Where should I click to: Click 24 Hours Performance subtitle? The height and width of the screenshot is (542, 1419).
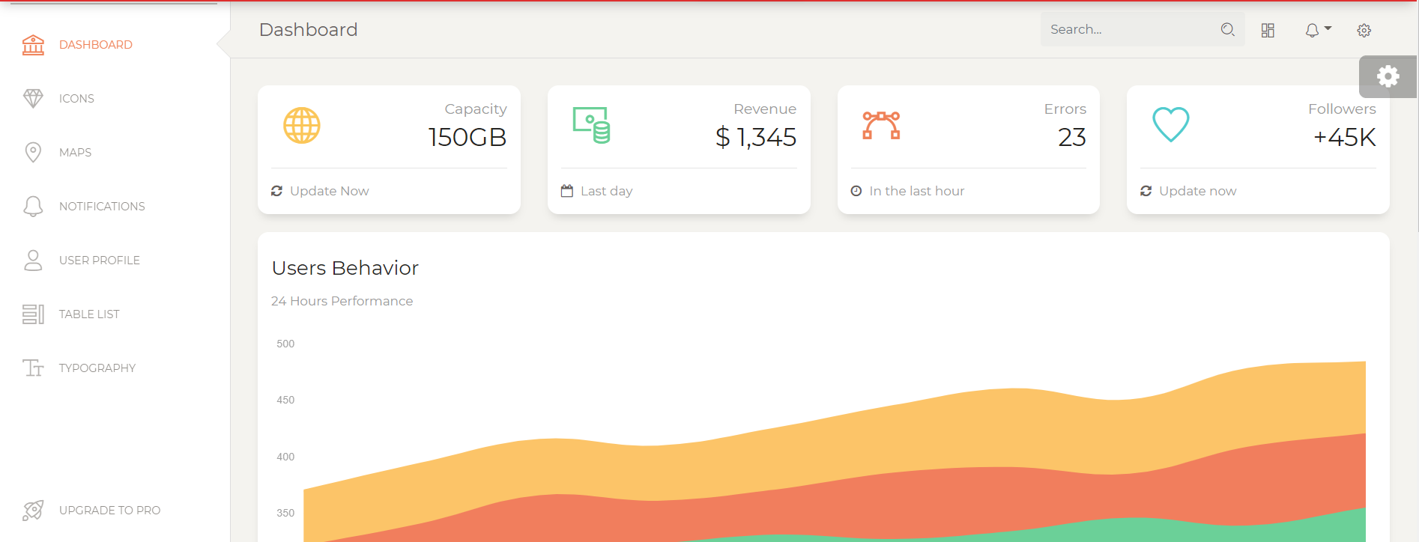click(342, 301)
